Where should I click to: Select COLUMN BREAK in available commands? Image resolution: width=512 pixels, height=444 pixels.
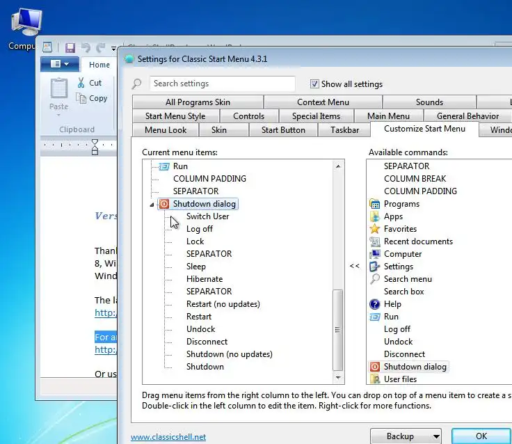tap(415, 179)
